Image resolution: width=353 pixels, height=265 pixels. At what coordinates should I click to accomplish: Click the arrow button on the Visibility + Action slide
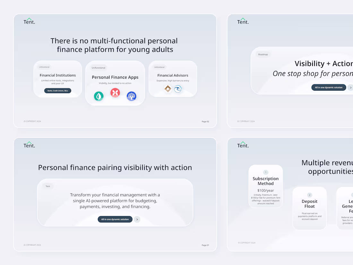[x=350, y=87]
